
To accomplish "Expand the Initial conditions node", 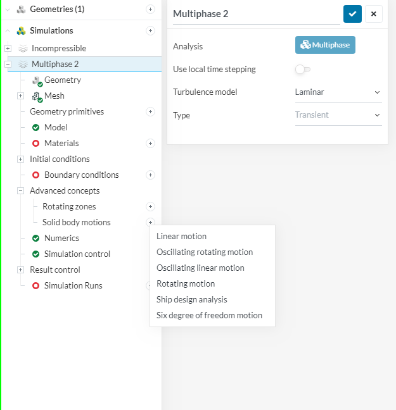I will pos(20,159).
